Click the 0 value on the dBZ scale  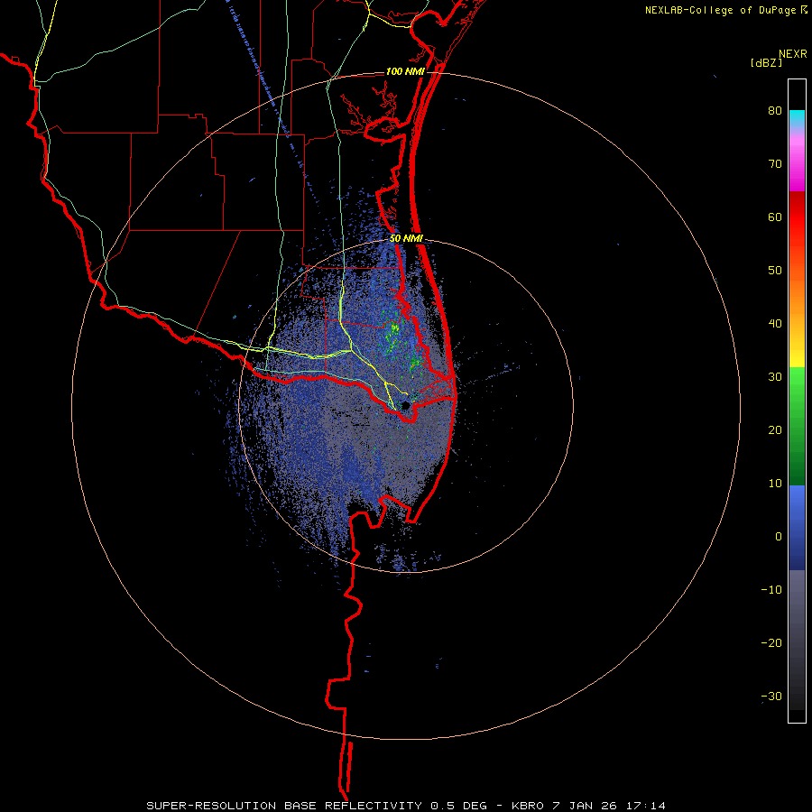point(779,537)
